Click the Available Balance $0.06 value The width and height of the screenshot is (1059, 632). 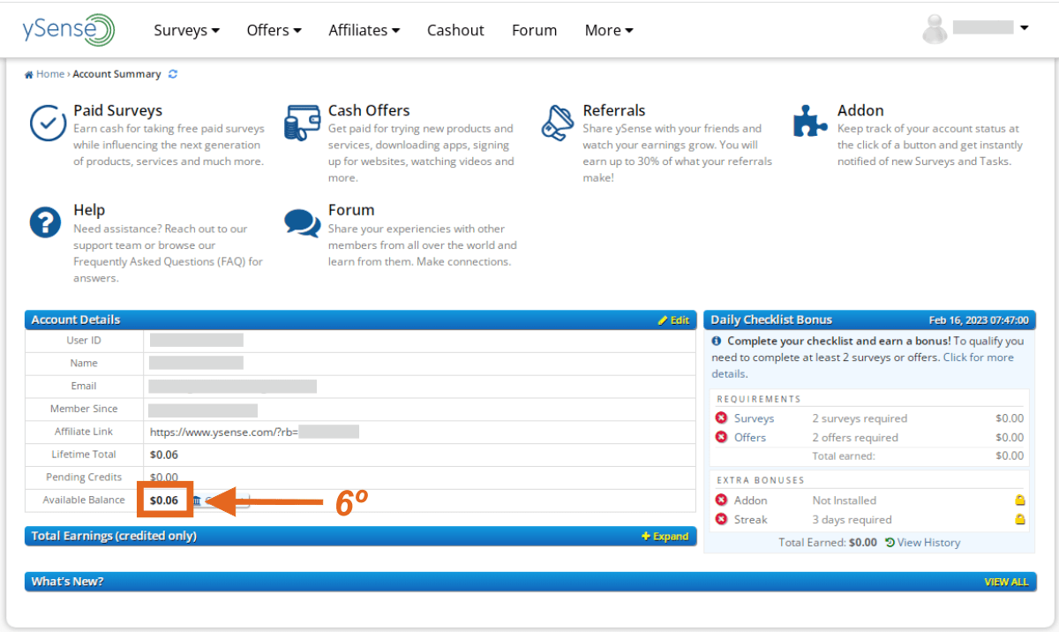[x=163, y=500]
